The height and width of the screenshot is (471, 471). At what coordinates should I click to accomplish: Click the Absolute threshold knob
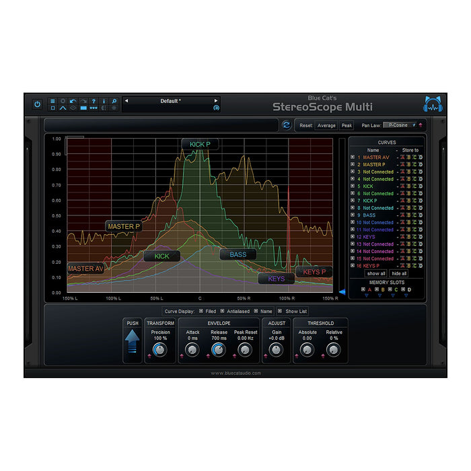[307, 350]
